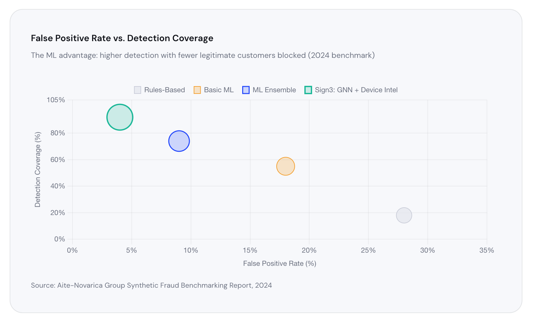Click the subtitle about the ML advantage
This screenshot has width=534, height=324.
pos(203,55)
